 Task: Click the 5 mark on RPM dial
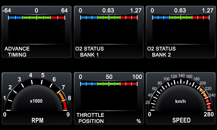[x=43, y=75]
